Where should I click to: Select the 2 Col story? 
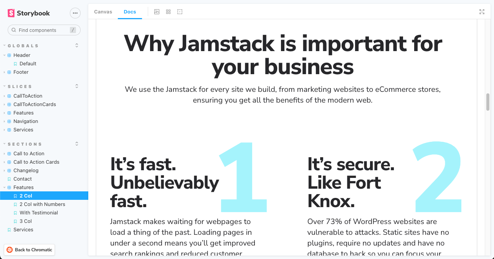[x=44, y=196]
